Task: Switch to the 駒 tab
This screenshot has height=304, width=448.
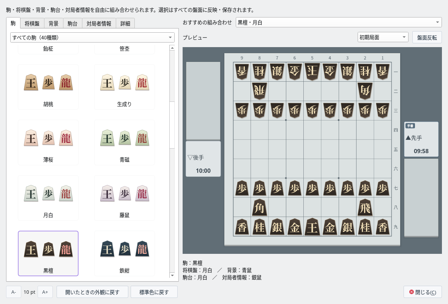Action: [x=13, y=23]
